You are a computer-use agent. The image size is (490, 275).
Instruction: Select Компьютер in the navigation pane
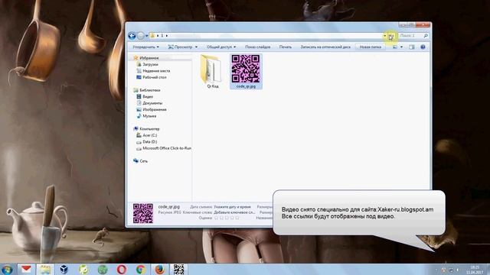pyautogui.click(x=149, y=129)
